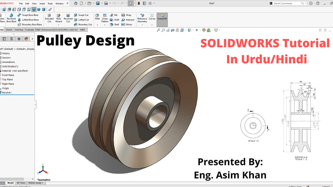The height and width of the screenshot is (187, 333).
Task: Click the Intersect tool
Action: (128, 20)
